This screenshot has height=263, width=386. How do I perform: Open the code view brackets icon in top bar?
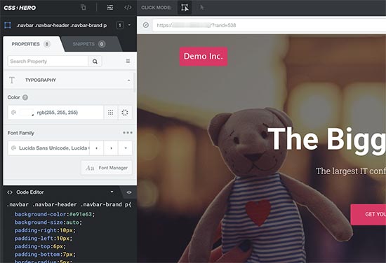(128, 8)
